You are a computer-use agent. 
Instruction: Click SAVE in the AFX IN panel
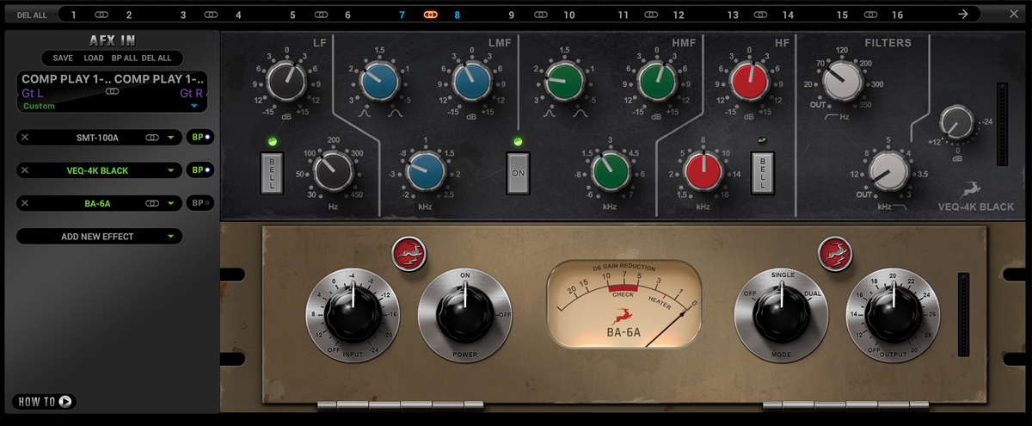click(63, 58)
